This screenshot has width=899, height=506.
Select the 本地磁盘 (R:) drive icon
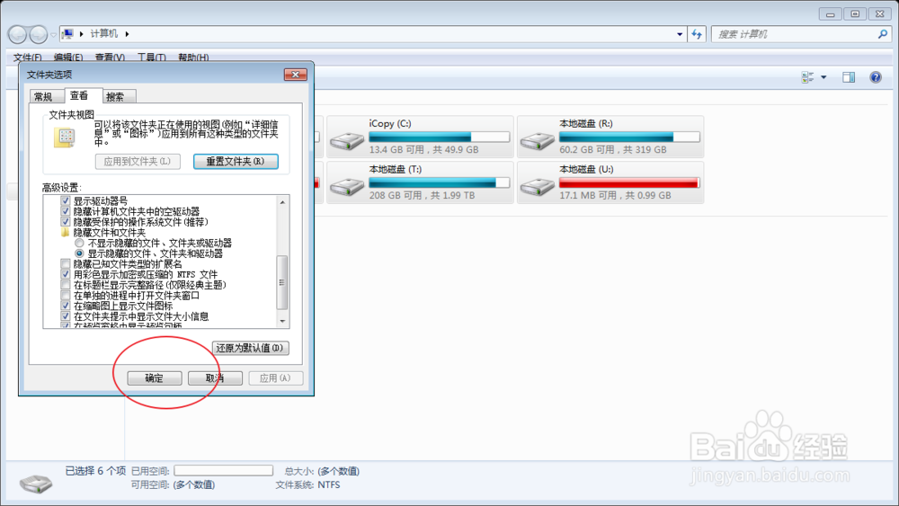(x=538, y=140)
